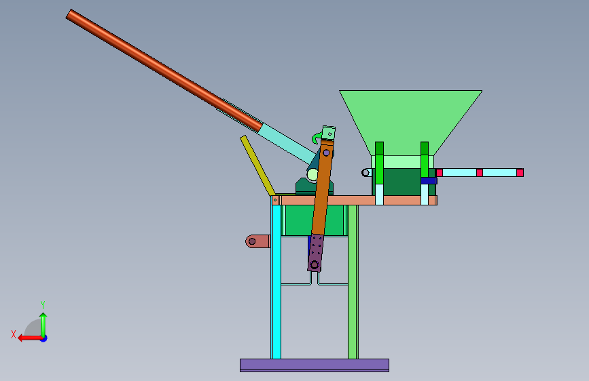Select the orange-brown connecting lever arm
This screenshot has width=589, height=381.
323,188
